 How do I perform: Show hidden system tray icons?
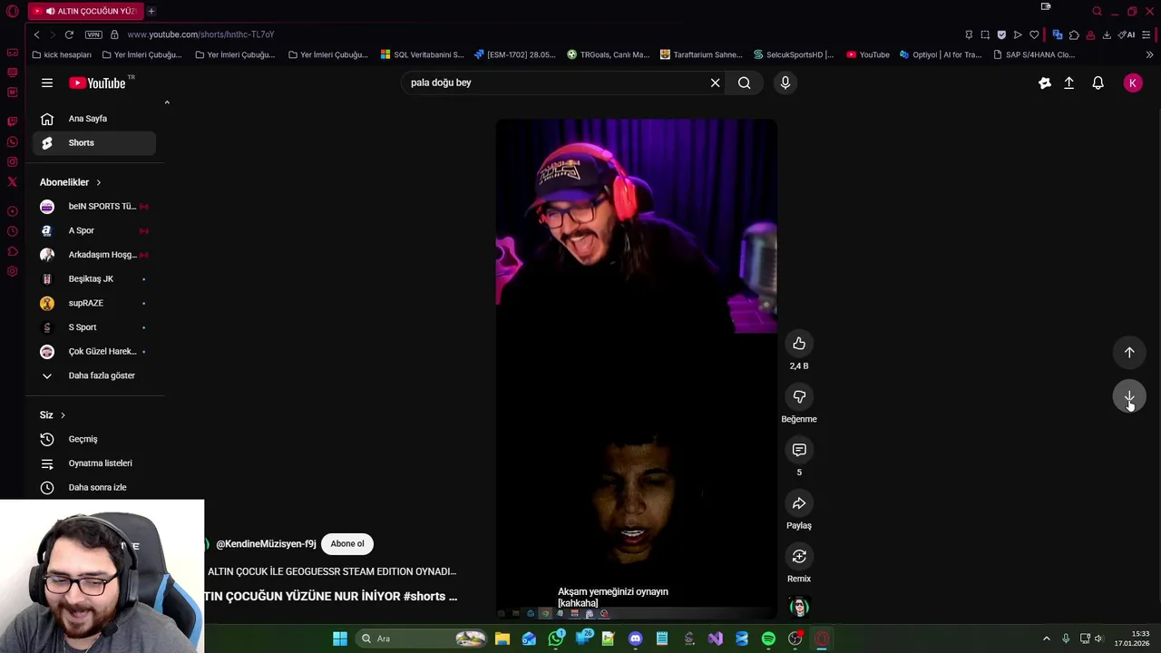(x=1046, y=638)
